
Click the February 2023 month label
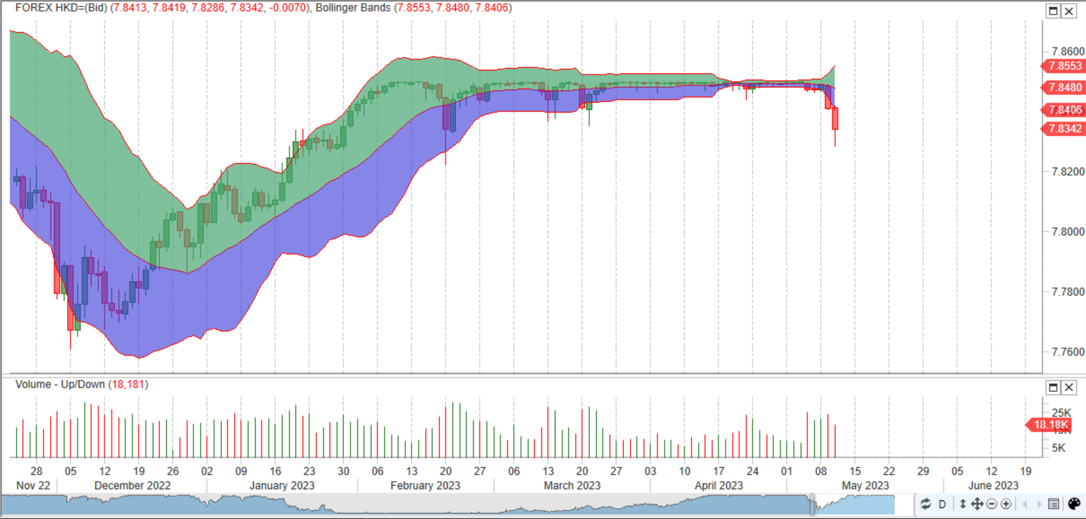pos(425,486)
